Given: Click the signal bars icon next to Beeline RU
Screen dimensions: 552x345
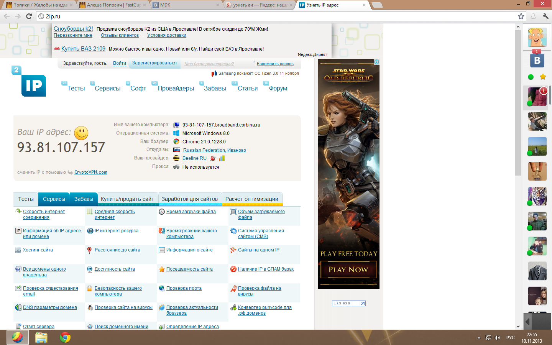Looking at the screenshot, I should 221,158.
